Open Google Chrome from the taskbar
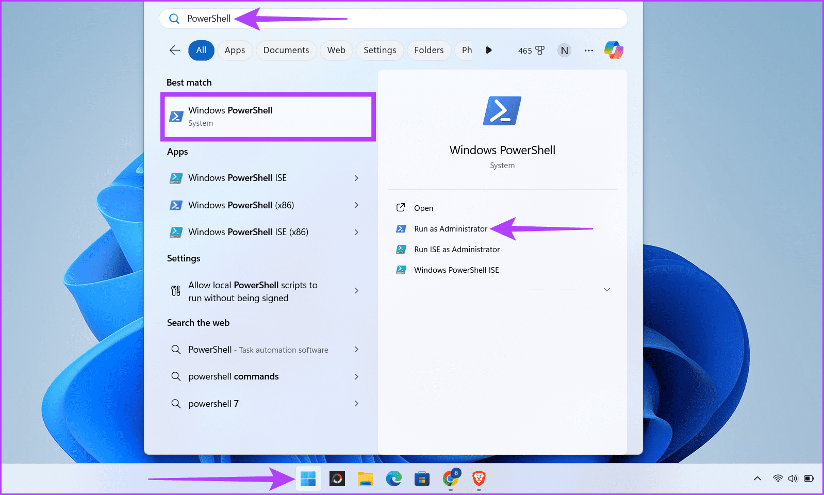 451,478
